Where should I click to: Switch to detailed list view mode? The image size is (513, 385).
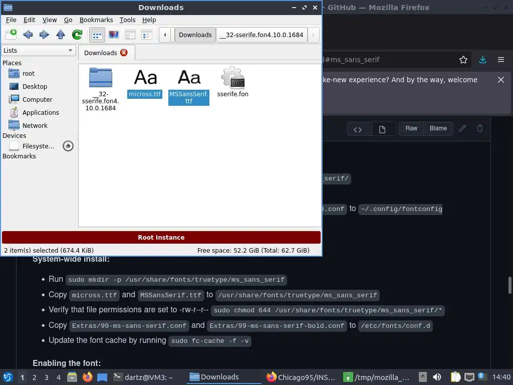point(147,35)
